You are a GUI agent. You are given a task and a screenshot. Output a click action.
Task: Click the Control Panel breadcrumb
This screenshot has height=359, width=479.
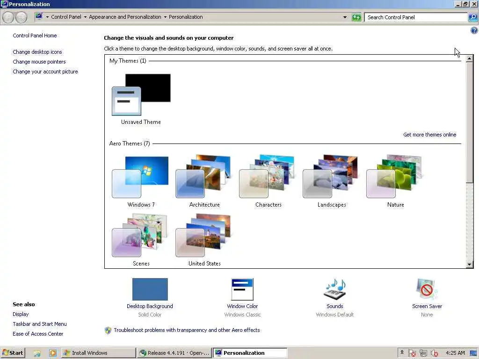click(x=66, y=17)
